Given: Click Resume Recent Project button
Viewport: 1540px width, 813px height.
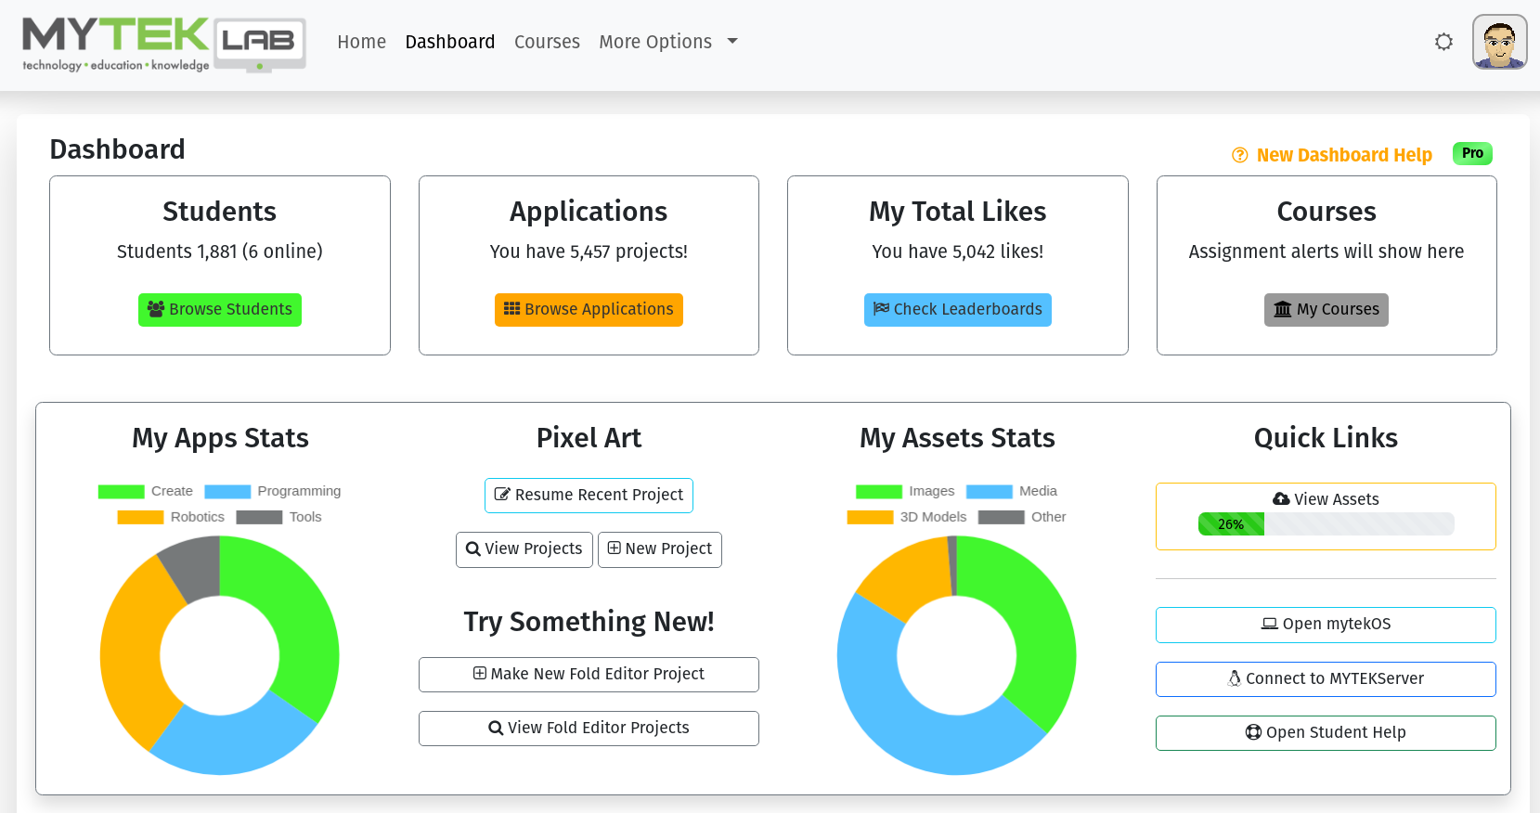Looking at the screenshot, I should coord(589,496).
